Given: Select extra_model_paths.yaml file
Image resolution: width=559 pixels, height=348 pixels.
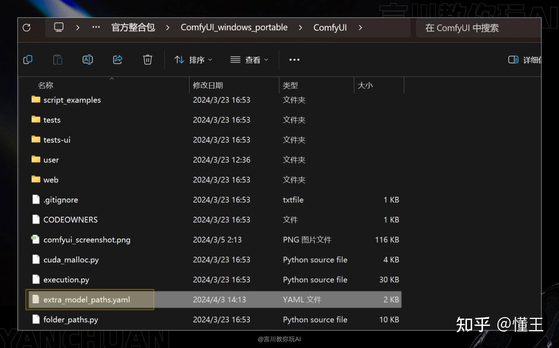Looking at the screenshot, I should (87, 300).
